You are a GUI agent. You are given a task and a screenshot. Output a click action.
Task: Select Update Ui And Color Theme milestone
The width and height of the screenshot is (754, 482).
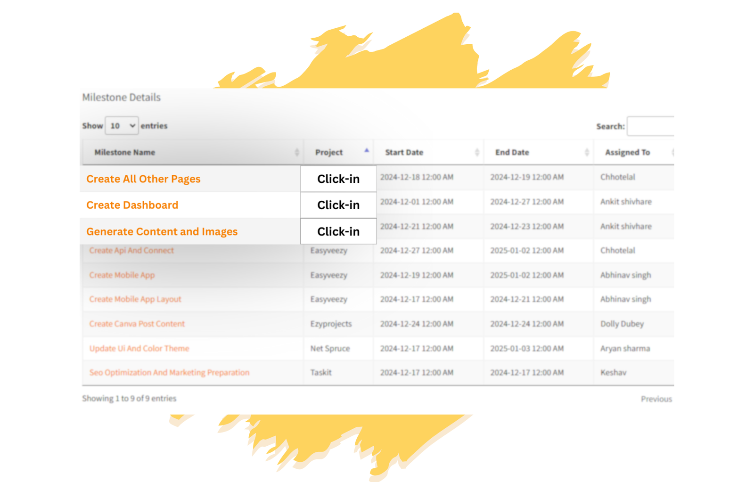(139, 349)
